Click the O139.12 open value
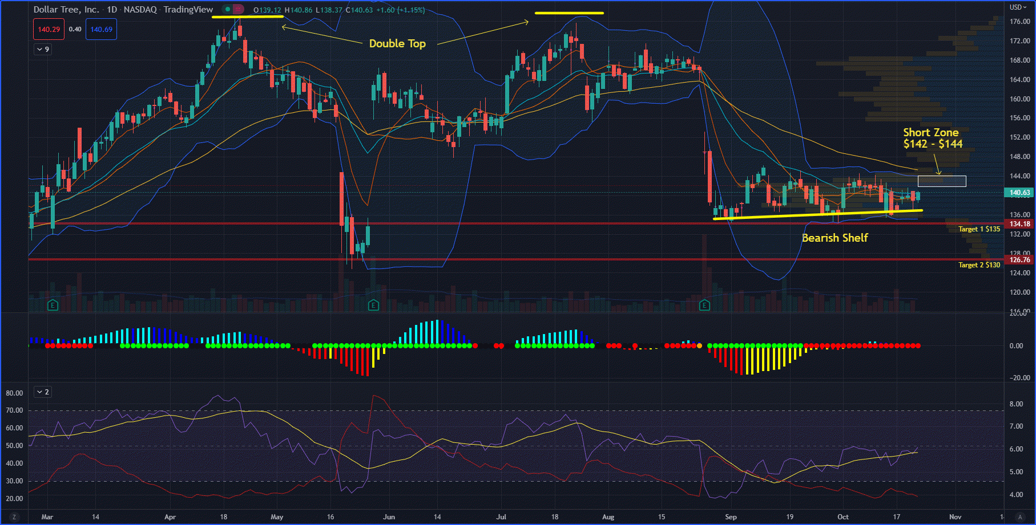 pyautogui.click(x=267, y=10)
